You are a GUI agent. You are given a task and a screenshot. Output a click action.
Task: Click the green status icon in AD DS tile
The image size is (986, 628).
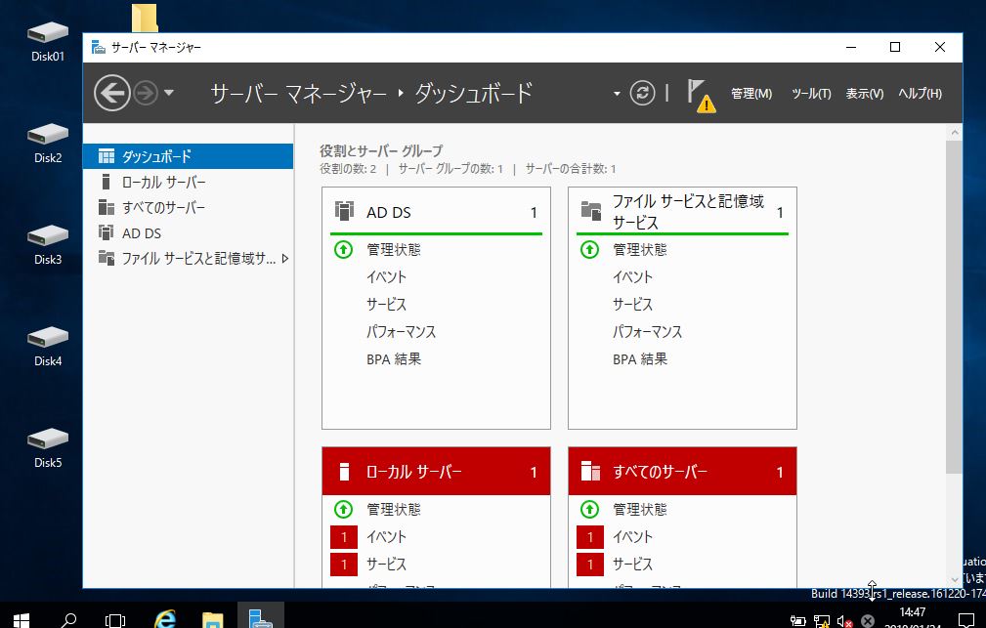pyautogui.click(x=343, y=250)
